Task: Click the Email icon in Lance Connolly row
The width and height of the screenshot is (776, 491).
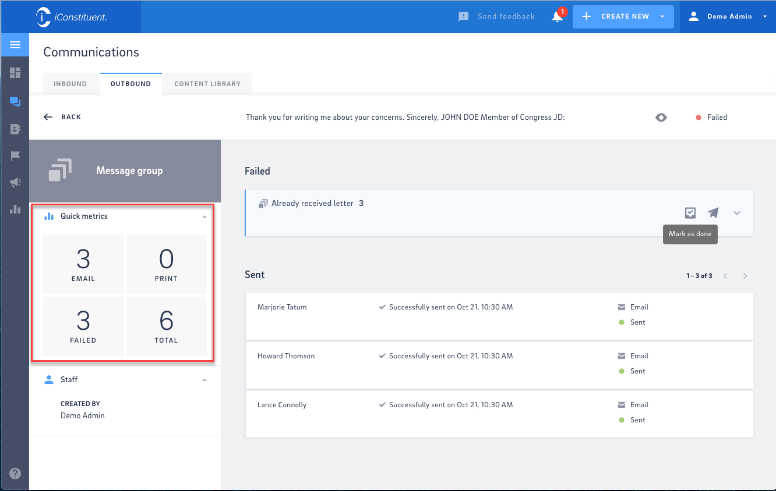Action: 621,405
